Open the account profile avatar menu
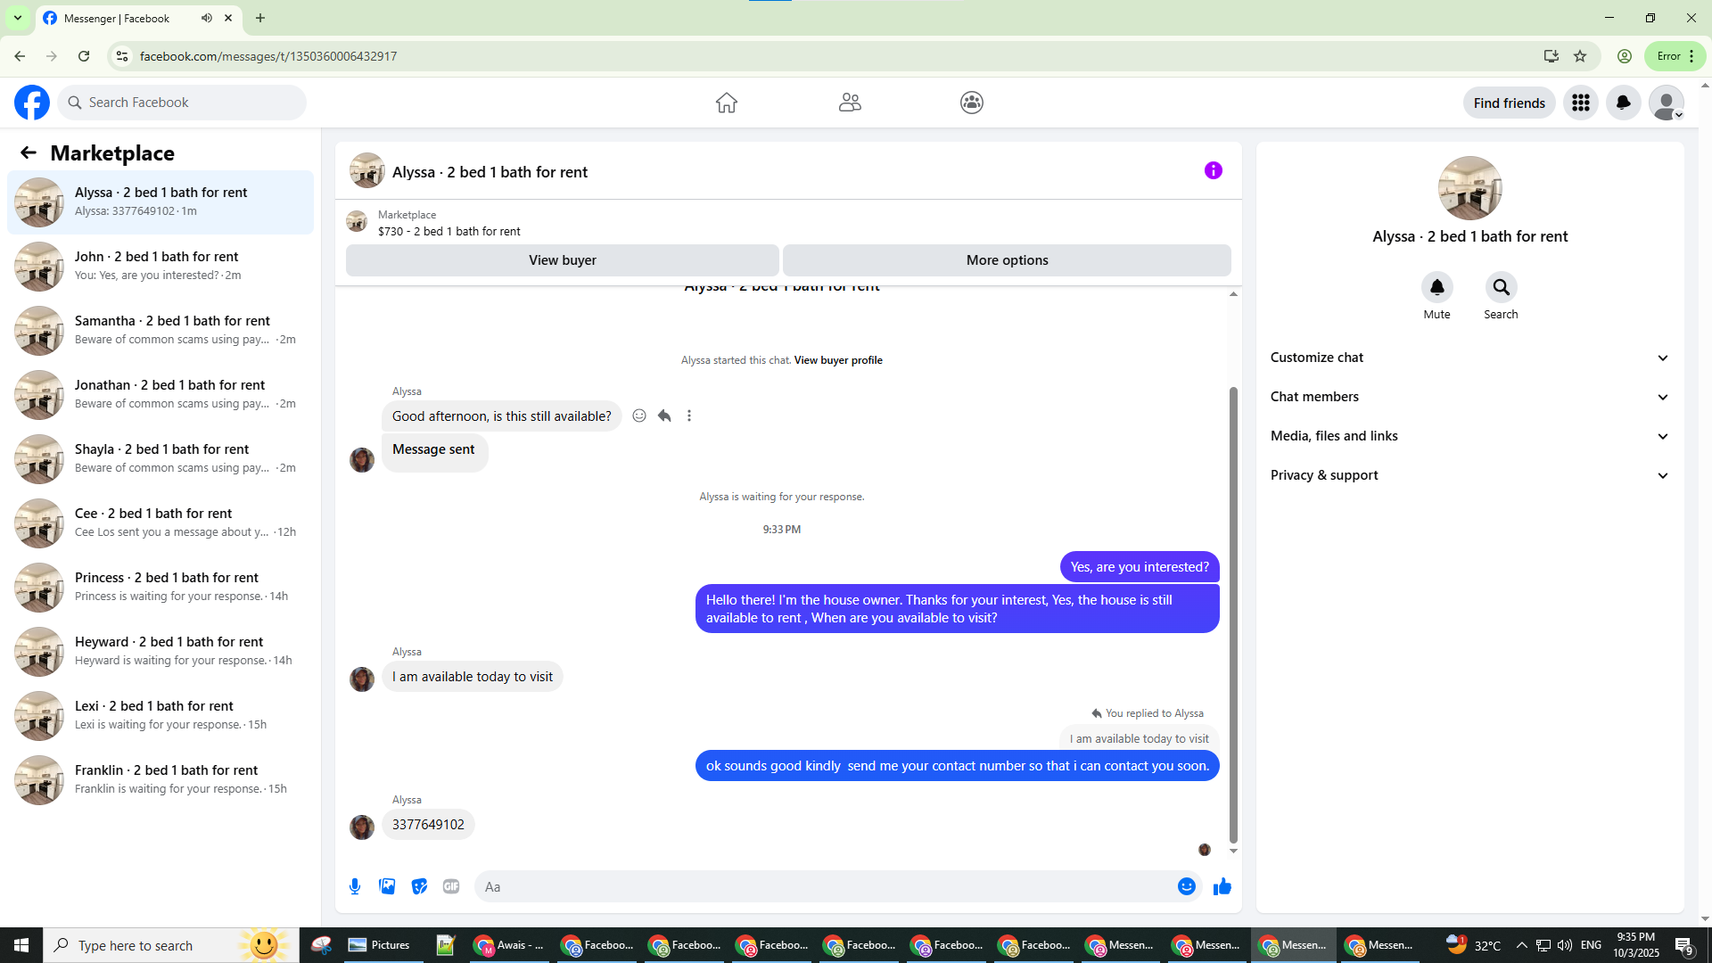Image resolution: width=1712 pixels, height=963 pixels. [1667, 103]
